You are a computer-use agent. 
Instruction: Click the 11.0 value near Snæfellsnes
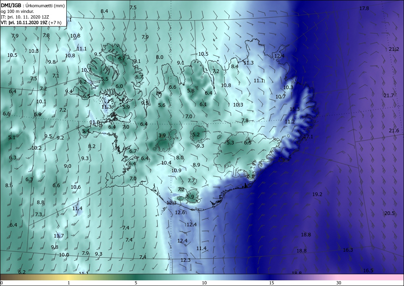point(95,122)
